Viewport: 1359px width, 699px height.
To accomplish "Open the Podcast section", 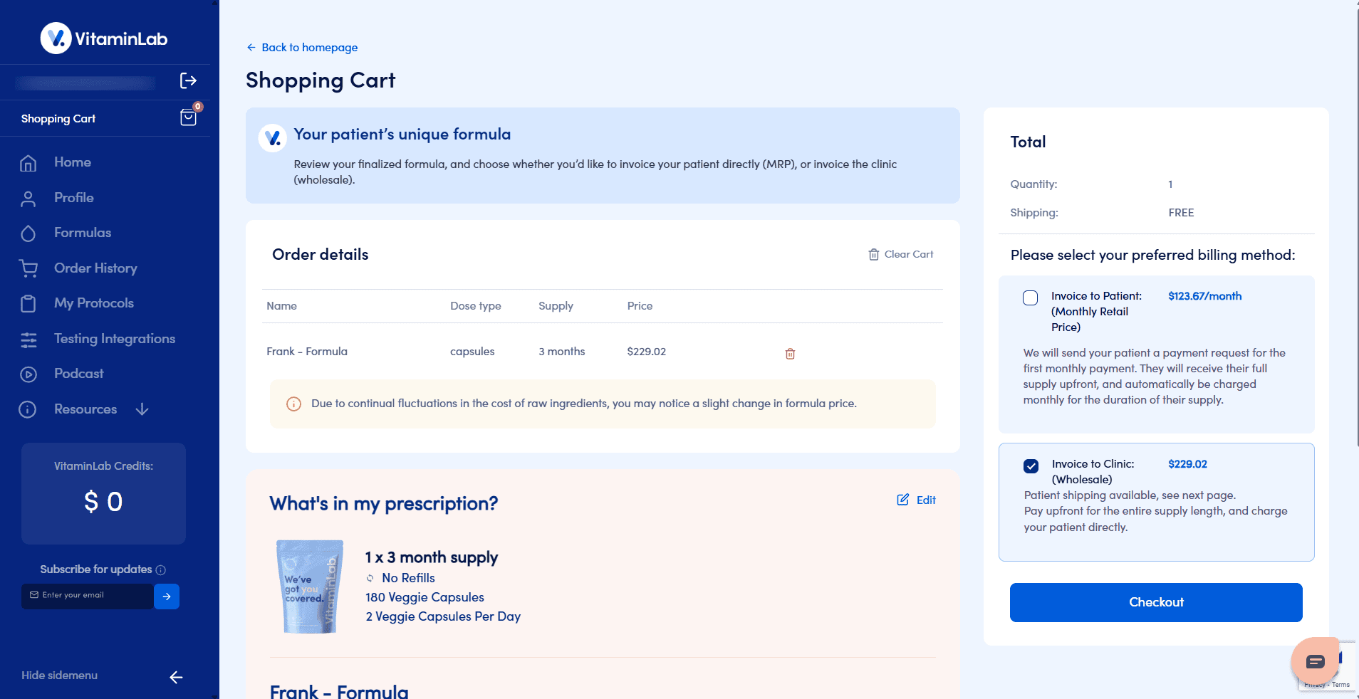I will click(28, 374).
